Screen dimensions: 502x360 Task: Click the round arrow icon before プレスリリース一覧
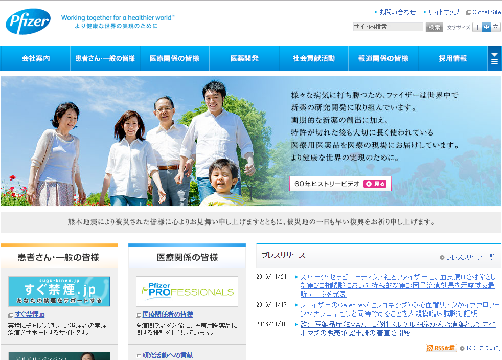(x=442, y=258)
